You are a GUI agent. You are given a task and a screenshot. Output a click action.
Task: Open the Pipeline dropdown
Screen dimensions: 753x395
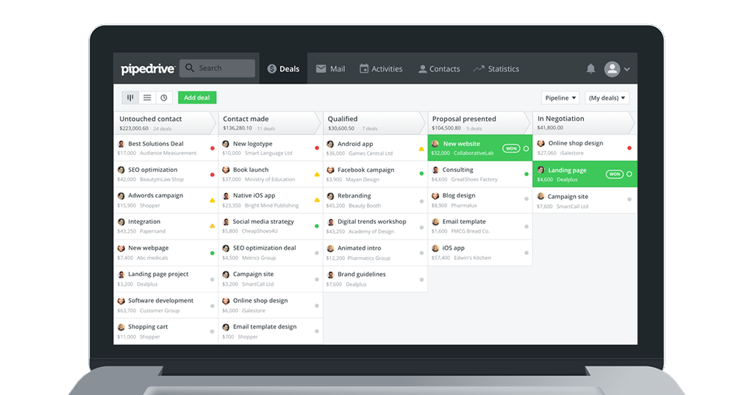560,98
